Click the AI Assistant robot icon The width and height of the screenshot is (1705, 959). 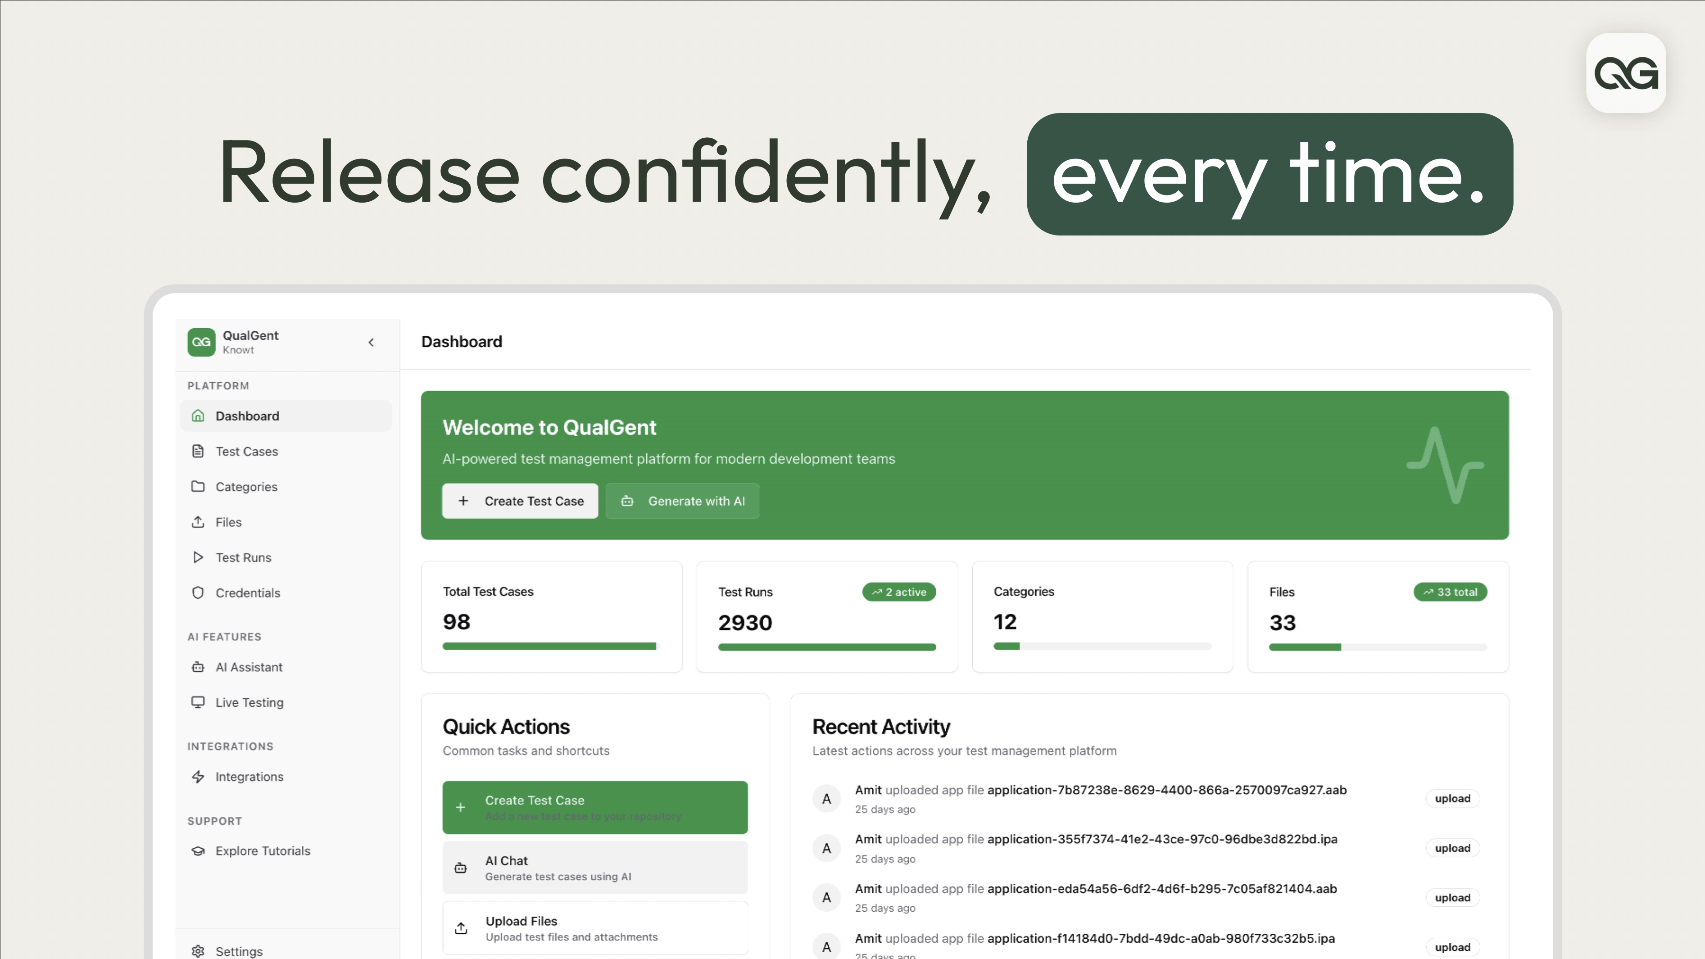coord(197,667)
